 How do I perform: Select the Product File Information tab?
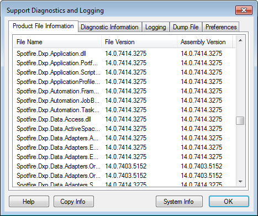coord(43,26)
